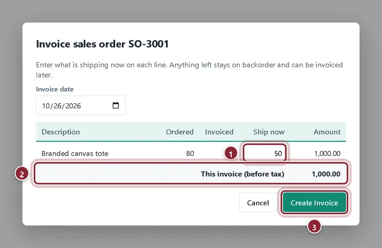Click the Amount column header

pos(327,132)
